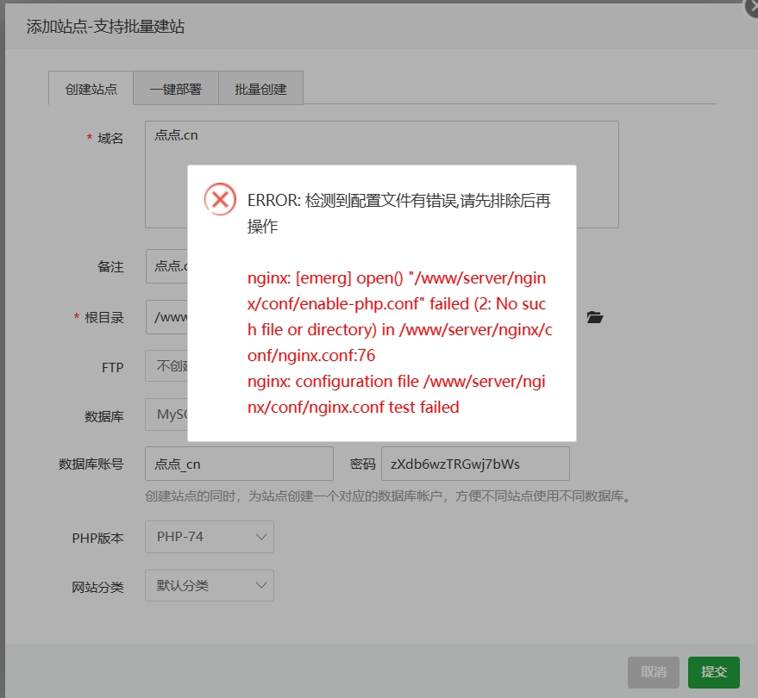Click the 备注 input field
The height and width of the screenshot is (698, 758).
point(166,266)
